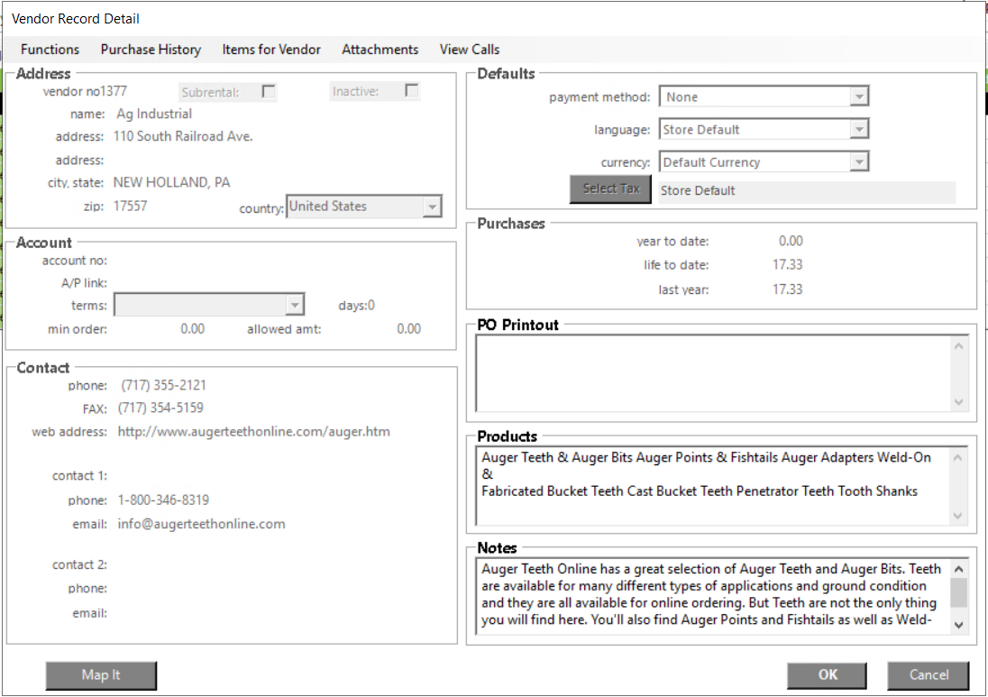Click the Select Tax button
The width and height of the screenshot is (988, 697).
(x=610, y=189)
